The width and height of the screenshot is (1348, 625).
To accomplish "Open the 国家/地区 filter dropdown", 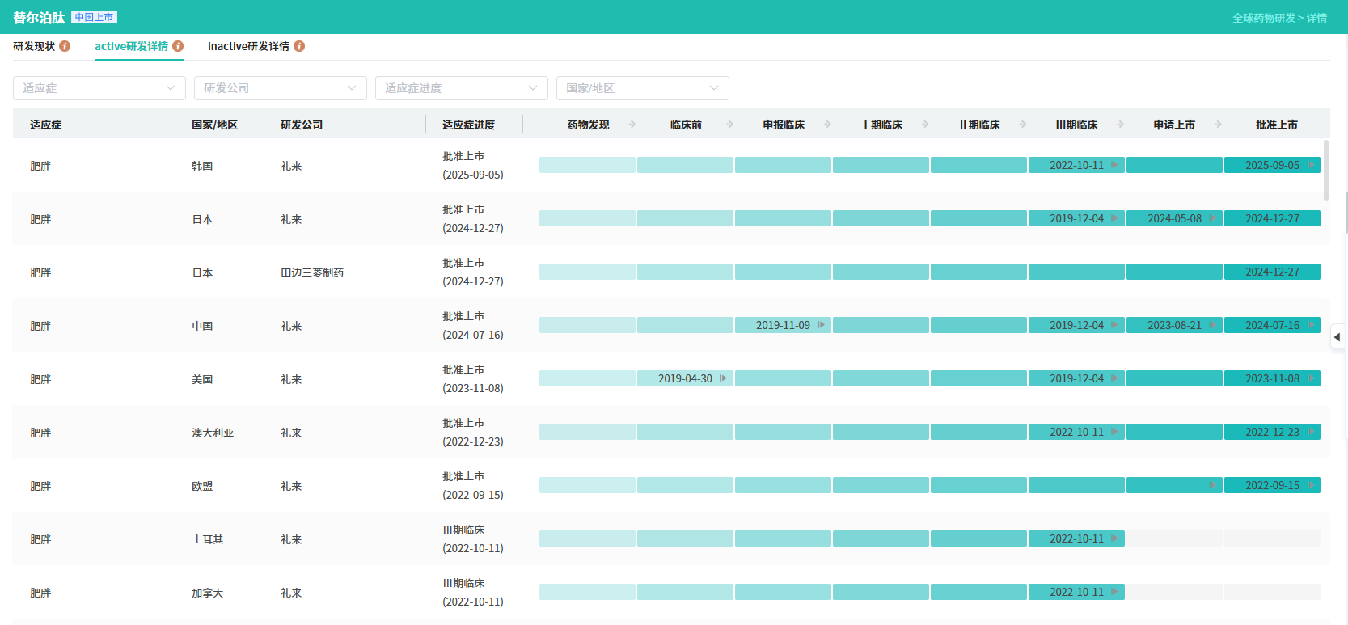I will [642, 88].
